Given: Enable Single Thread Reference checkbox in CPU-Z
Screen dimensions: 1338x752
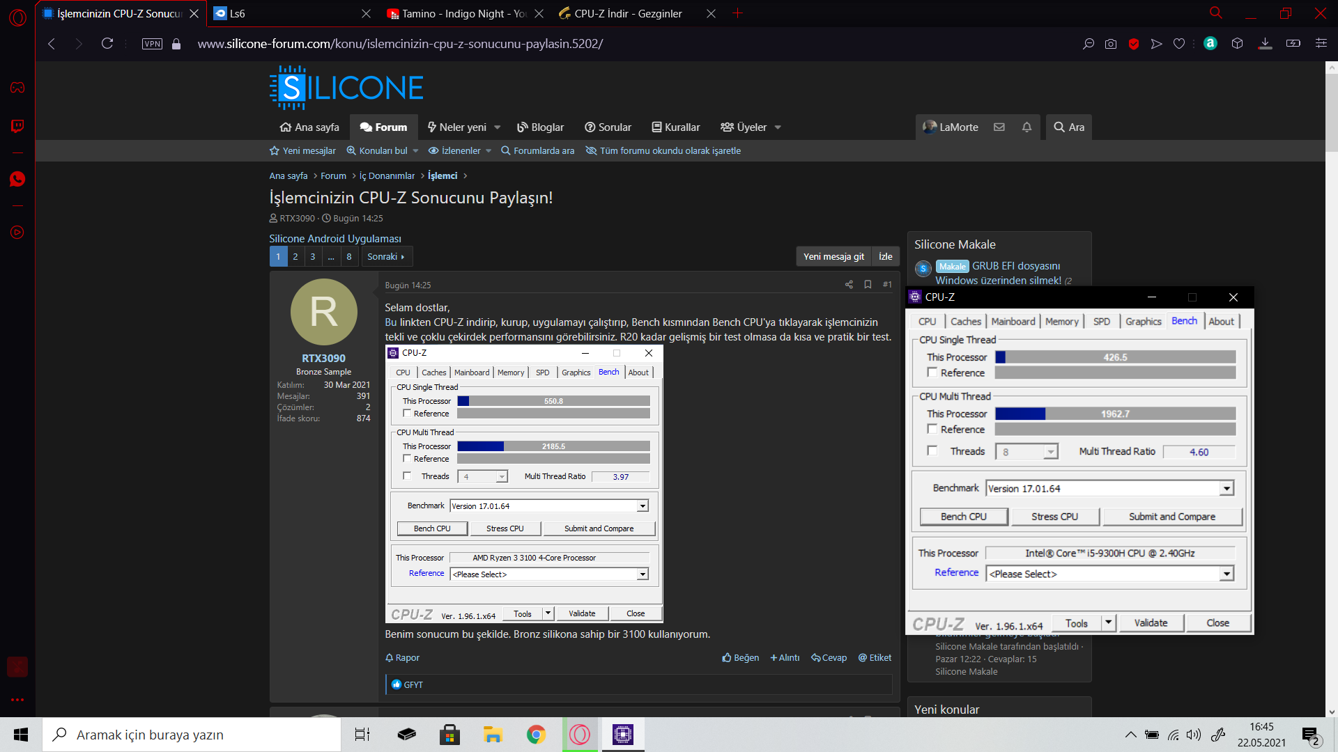Looking at the screenshot, I should [x=932, y=373].
